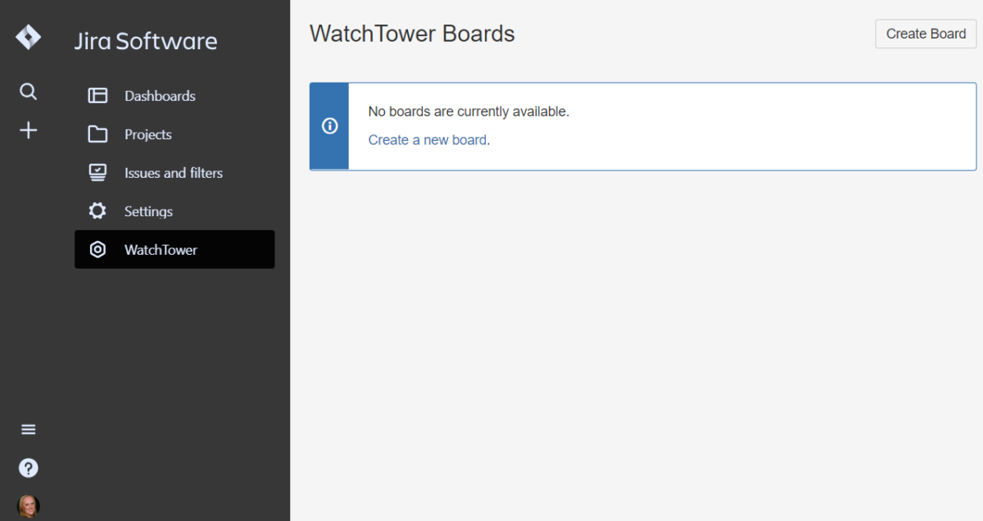Collapse the sidebar with the hamburger icon
This screenshot has height=521, width=983.
(28, 428)
